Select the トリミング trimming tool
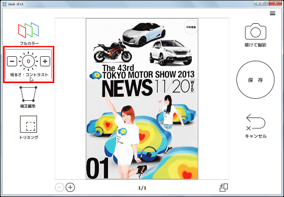The height and width of the screenshot is (197, 284). [28, 124]
